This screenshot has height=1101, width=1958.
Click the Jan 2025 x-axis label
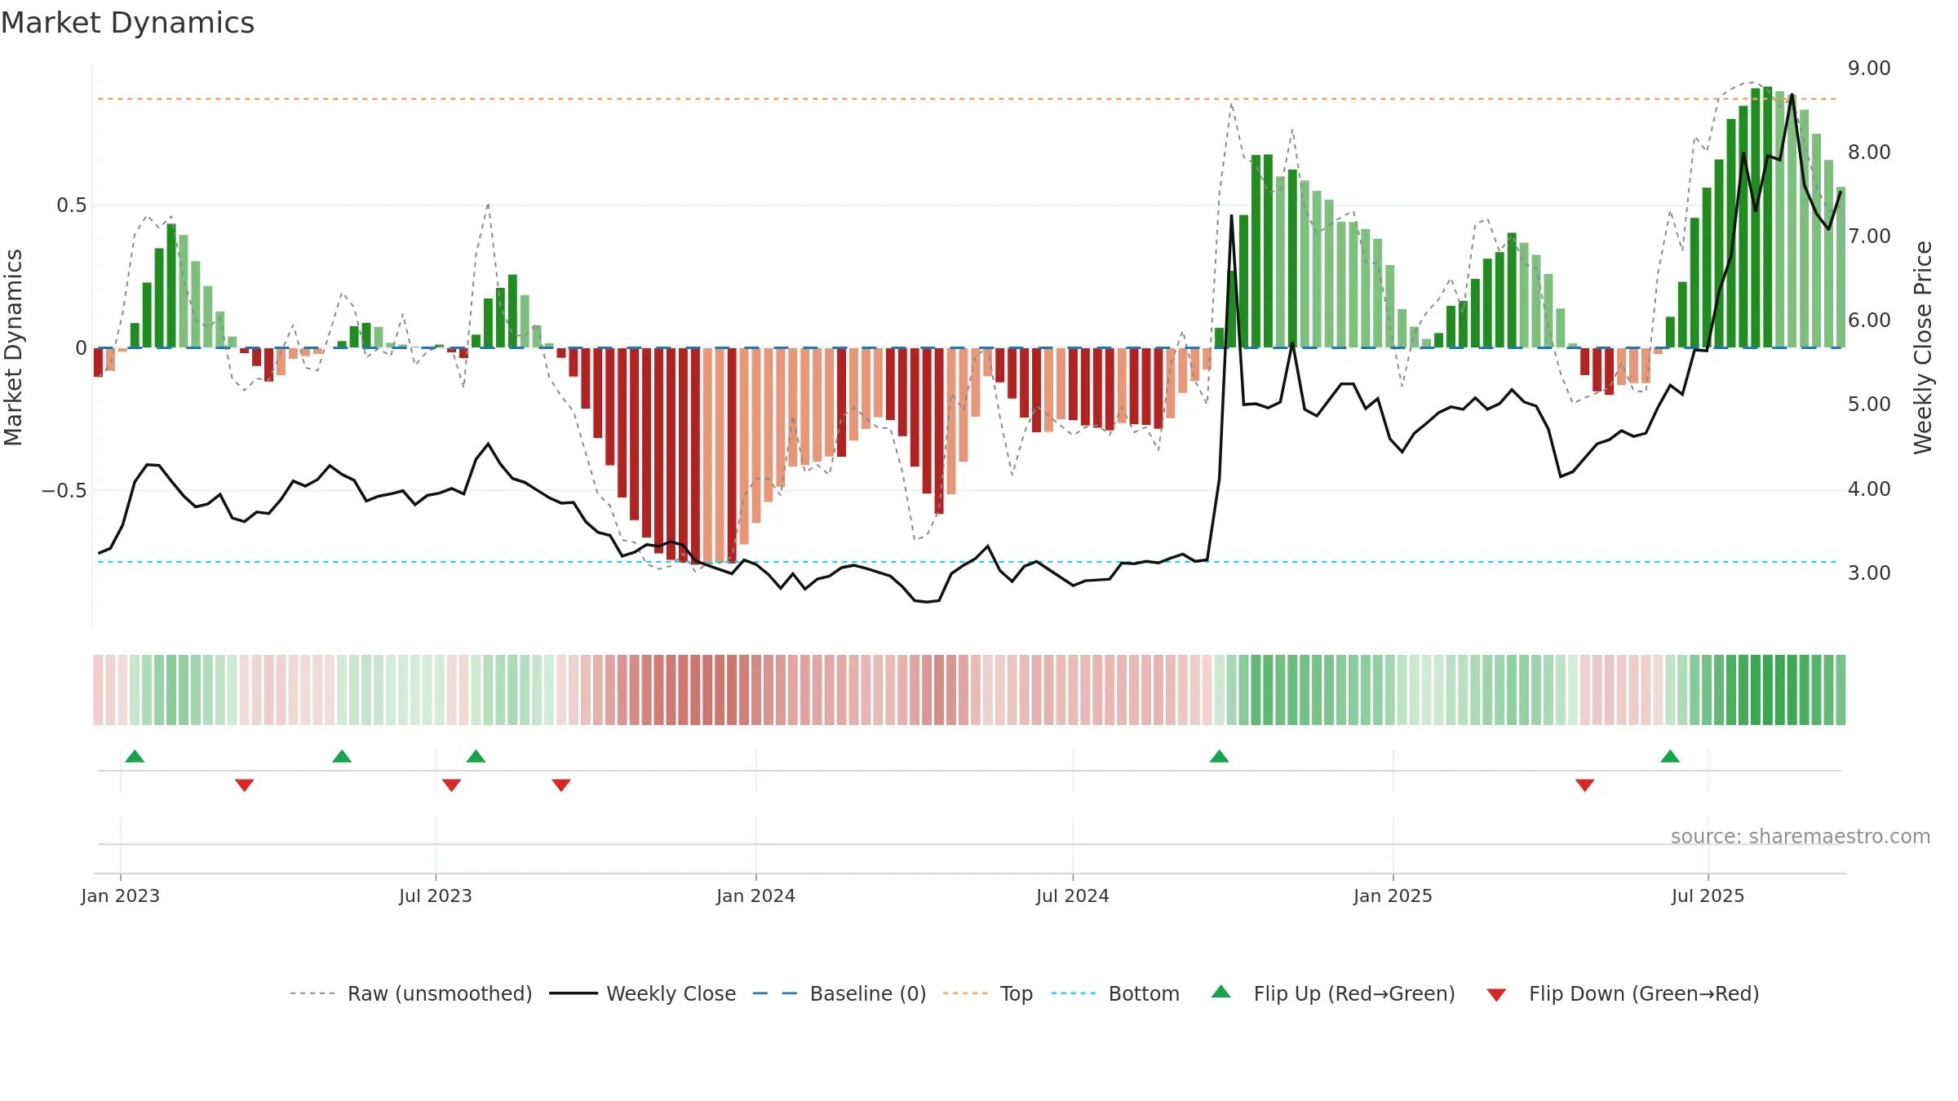point(1393,895)
